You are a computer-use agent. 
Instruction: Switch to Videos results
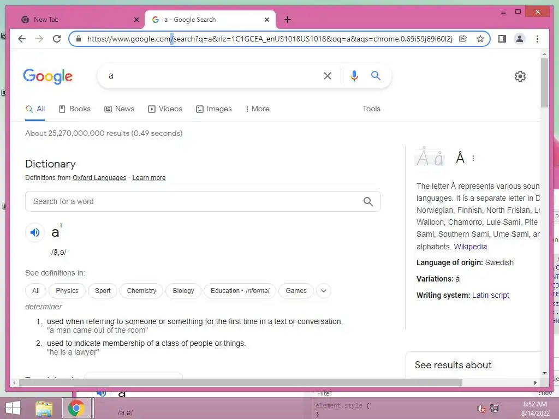tap(165, 109)
